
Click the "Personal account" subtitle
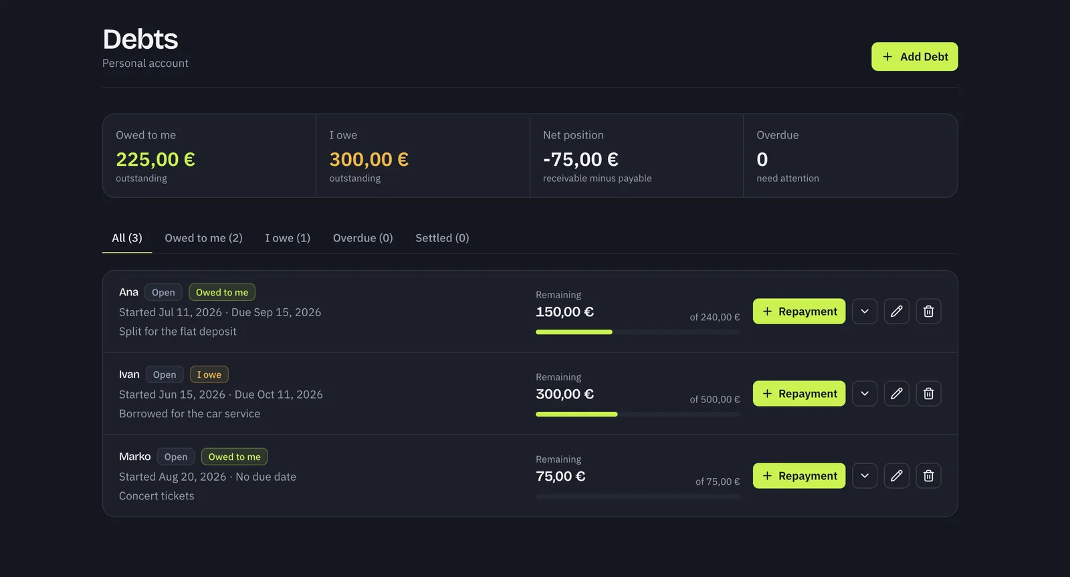click(x=145, y=63)
